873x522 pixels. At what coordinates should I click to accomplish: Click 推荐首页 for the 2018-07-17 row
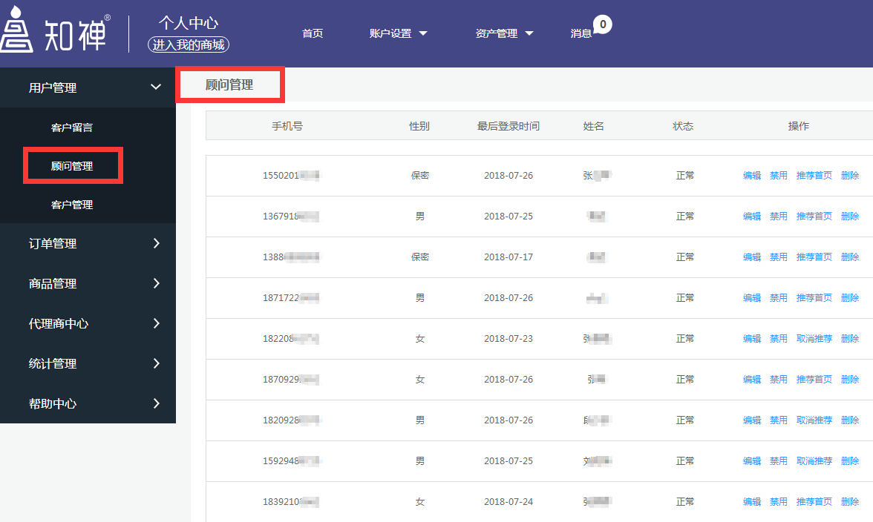click(814, 257)
